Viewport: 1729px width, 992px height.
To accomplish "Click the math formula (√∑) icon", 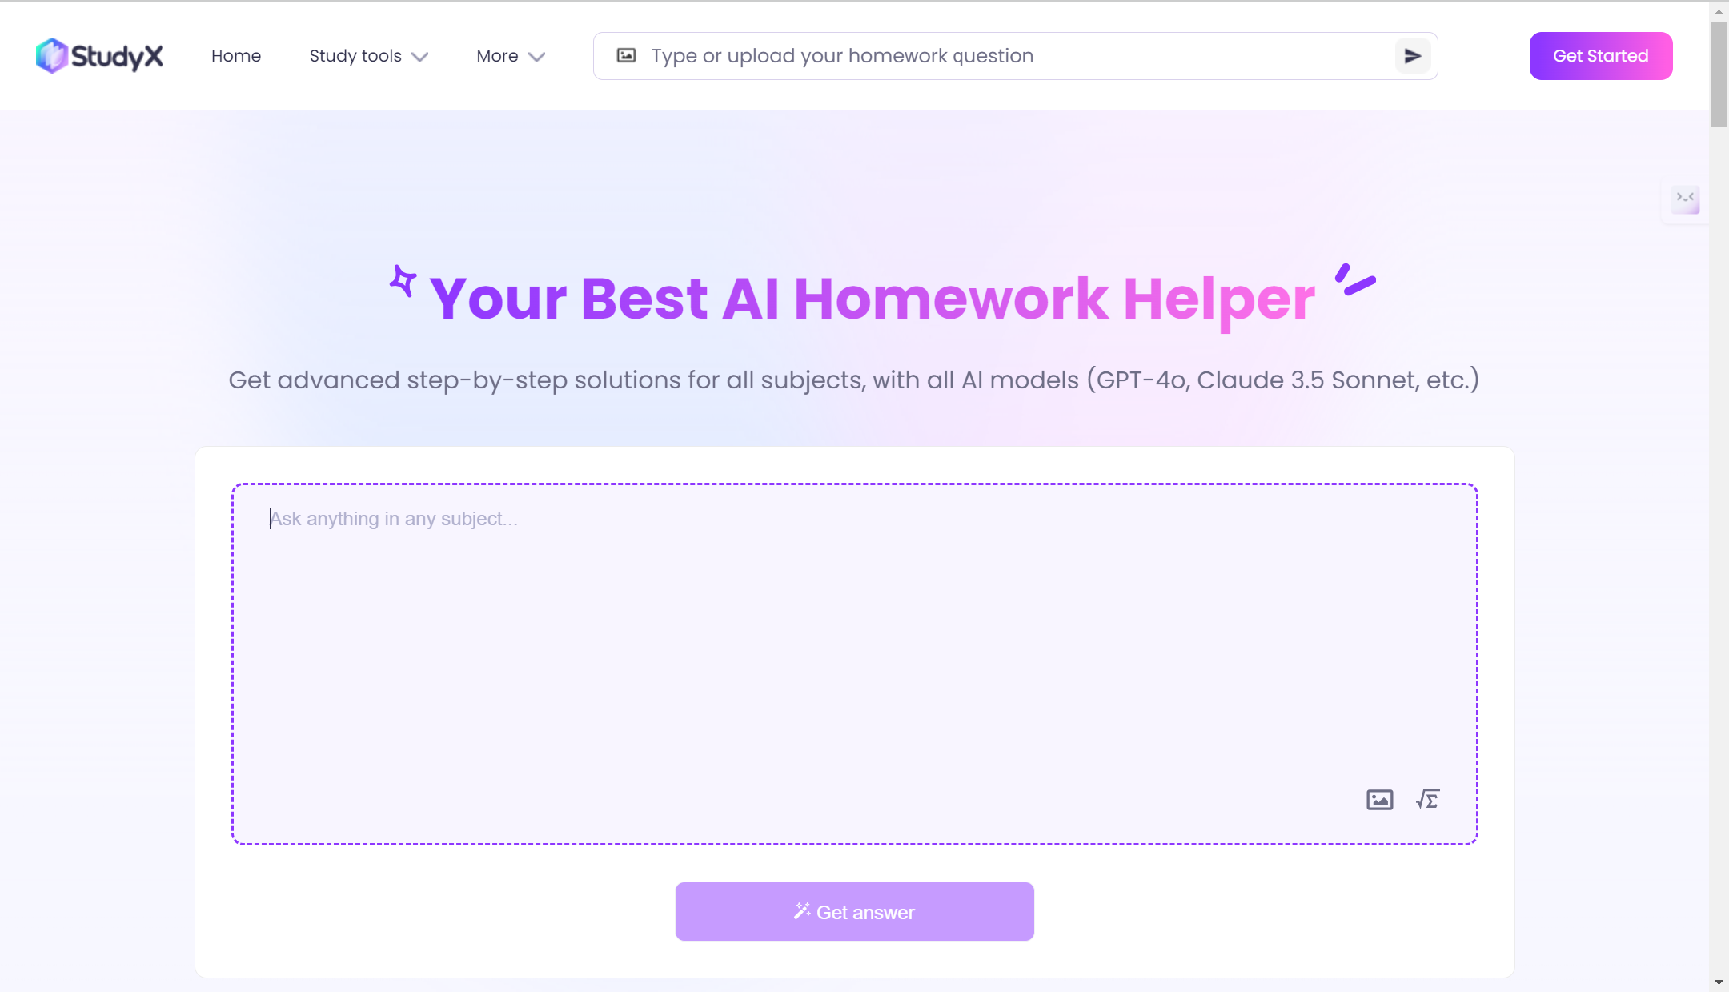I will pos(1427,798).
